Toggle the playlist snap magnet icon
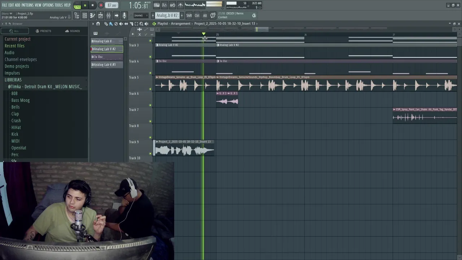The image size is (462, 260). (98, 24)
